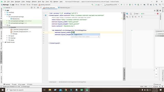Open the Android project view dropdown
Image resolution: width=164 pixels, height=92 pixels.
pyautogui.click(x=8, y=8)
